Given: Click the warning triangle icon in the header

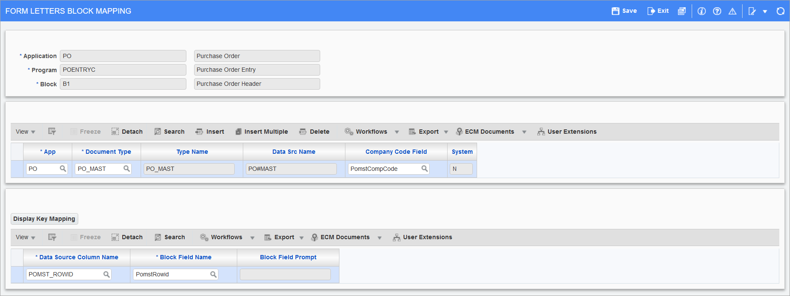Looking at the screenshot, I should [732, 11].
